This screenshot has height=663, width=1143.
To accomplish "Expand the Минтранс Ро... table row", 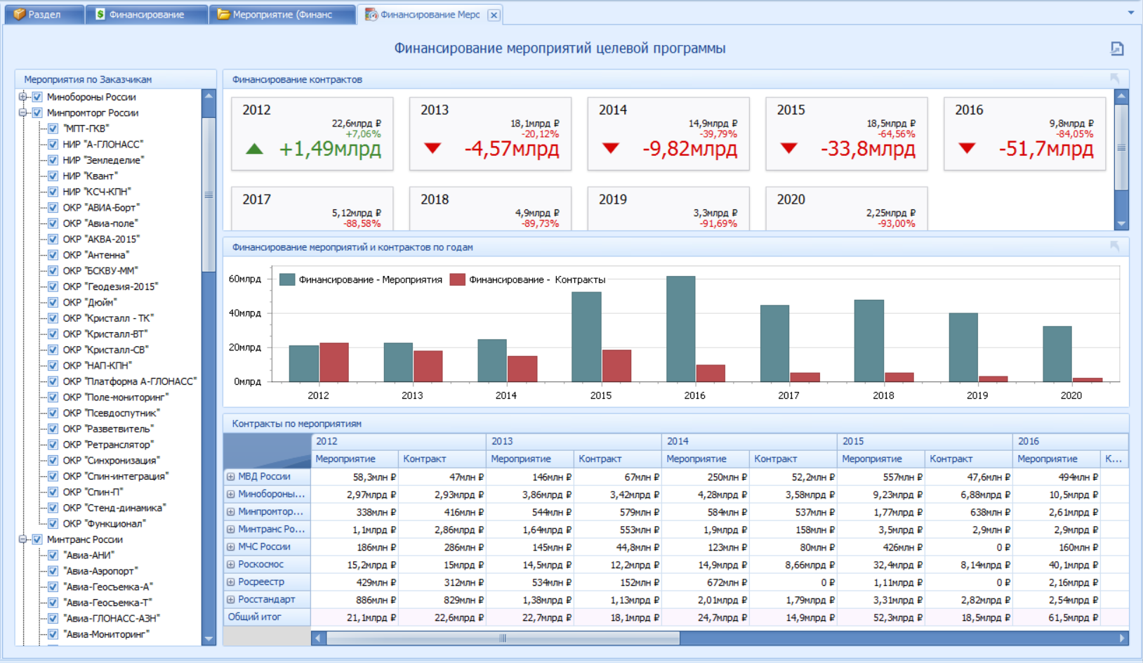I will [x=231, y=530].
